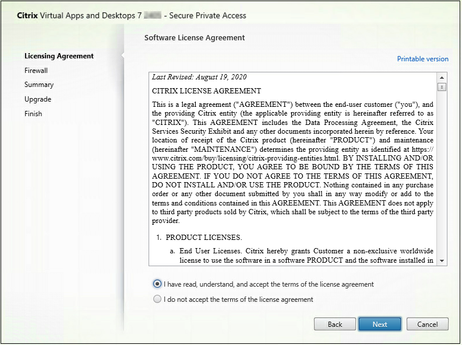Click the license scrollbar down arrow
The width and height of the screenshot is (462, 345).
coord(442,260)
